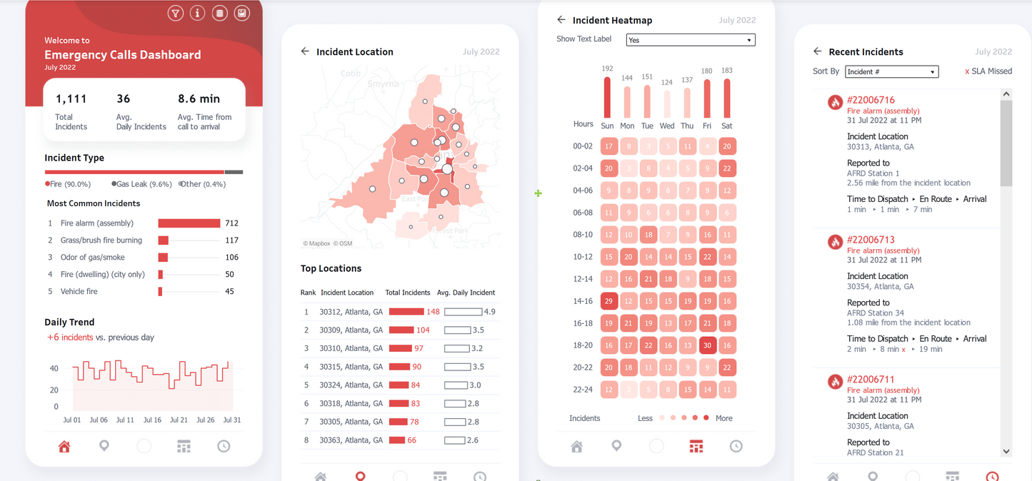Image resolution: width=1032 pixels, height=481 pixels.
Task: Click the 14-16 hours row label
Action: click(x=583, y=301)
